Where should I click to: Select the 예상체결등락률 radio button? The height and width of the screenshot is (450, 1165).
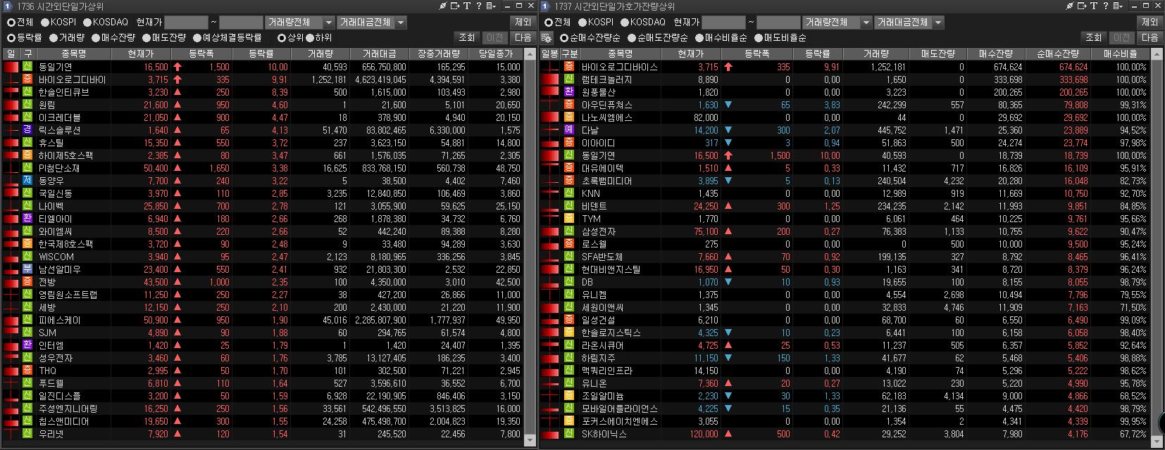pyautogui.click(x=197, y=37)
